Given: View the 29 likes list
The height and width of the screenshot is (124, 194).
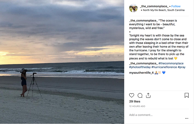Looking at the screenshot, I should [135, 101].
